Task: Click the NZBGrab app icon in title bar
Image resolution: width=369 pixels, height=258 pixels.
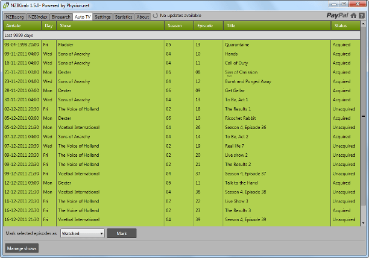Action: pyautogui.click(x=6, y=5)
